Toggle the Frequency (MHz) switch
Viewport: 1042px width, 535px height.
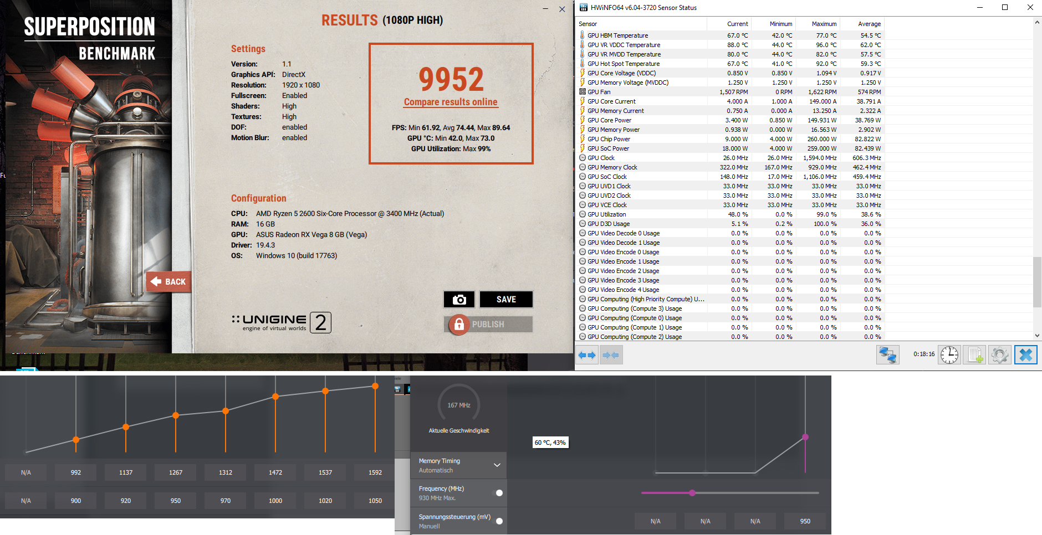pos(499,493)
